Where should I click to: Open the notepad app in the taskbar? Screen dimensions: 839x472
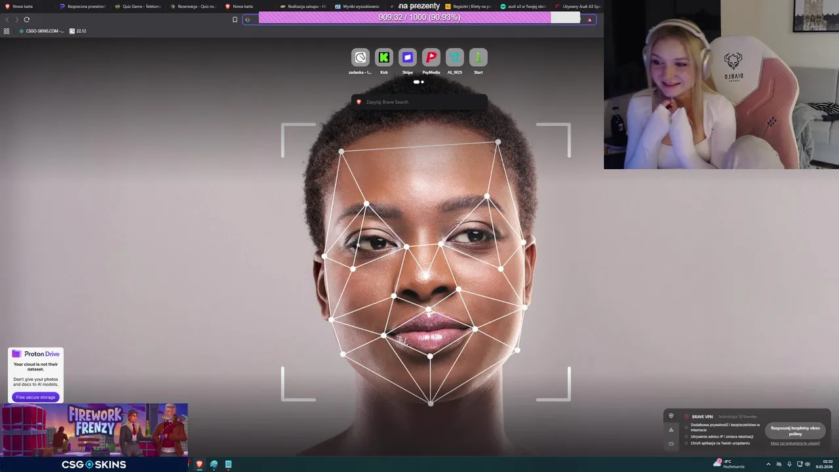coord(228,464)
